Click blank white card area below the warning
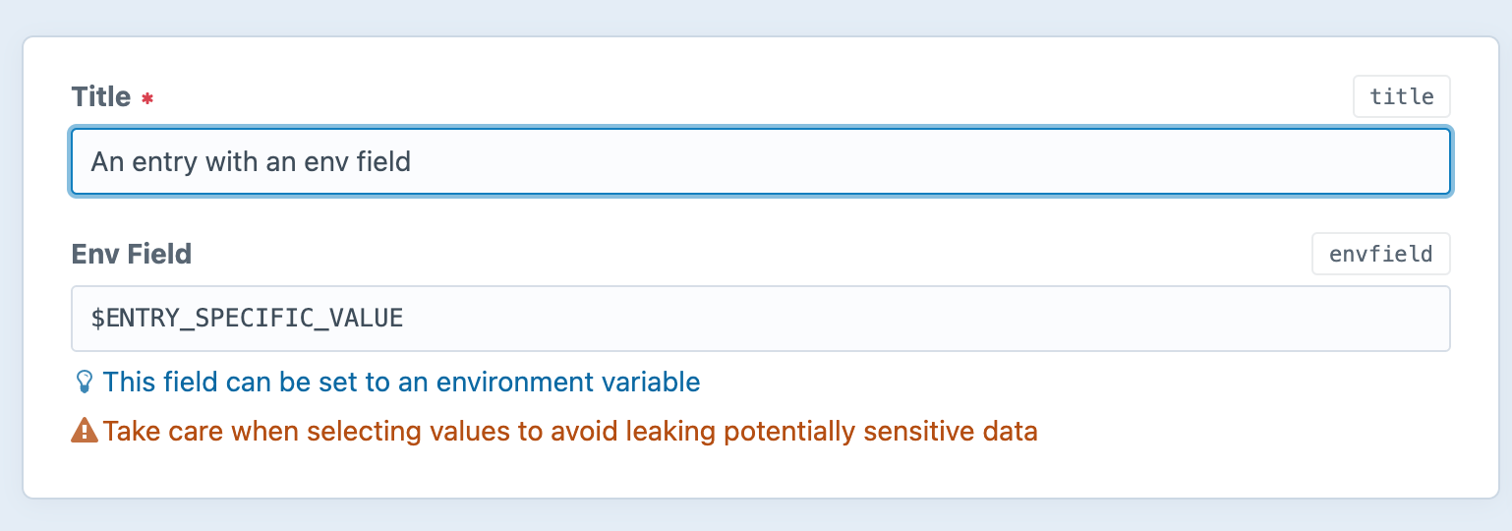 pos(757,473)
